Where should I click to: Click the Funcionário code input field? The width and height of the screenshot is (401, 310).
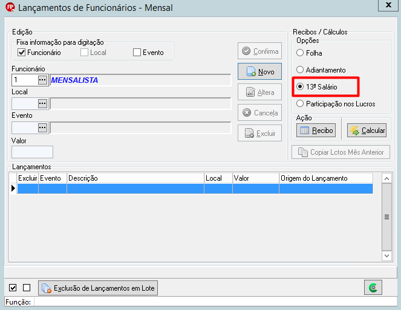click(x=25, y=80)
